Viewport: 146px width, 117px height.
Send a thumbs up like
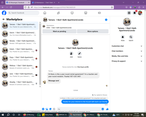click(x=107, y=109)
